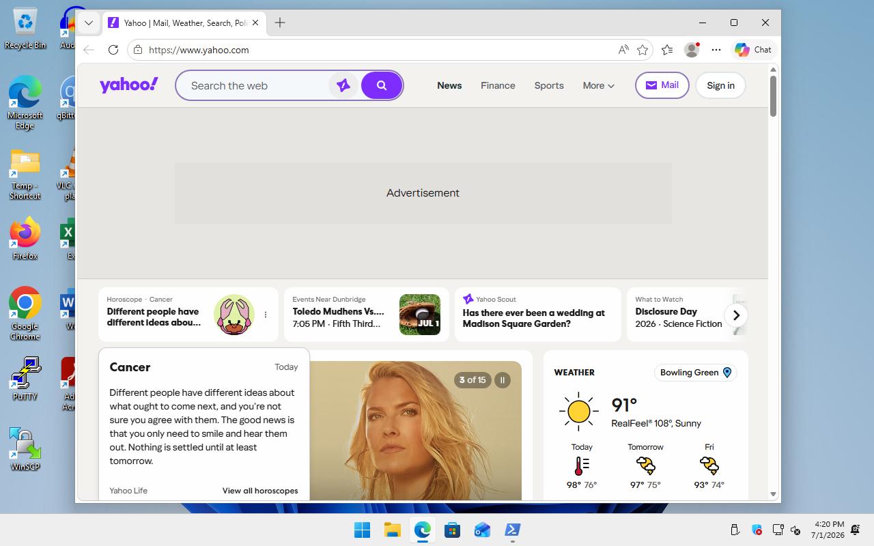Open Bowling Green weather location selector
This screenshot has height=546, width=874.
pos(696,373)
